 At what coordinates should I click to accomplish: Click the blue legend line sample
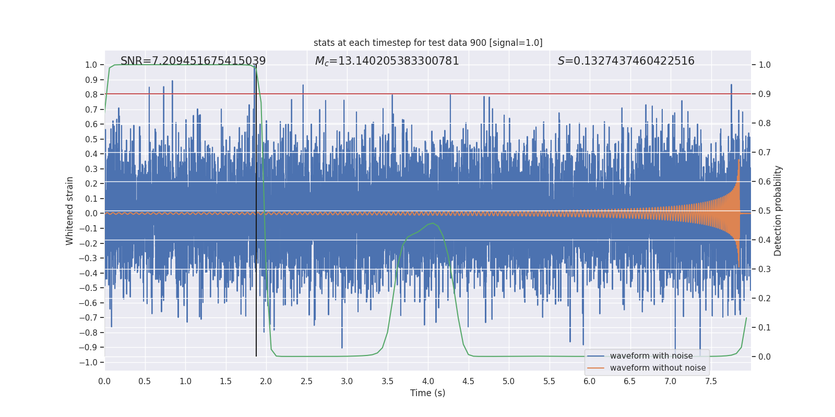coord(596,356)
